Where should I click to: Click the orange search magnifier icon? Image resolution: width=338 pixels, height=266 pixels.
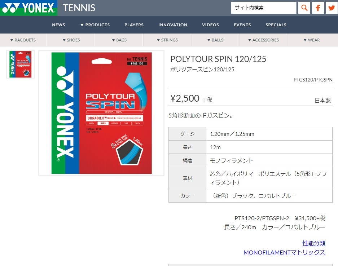(304, 8)
